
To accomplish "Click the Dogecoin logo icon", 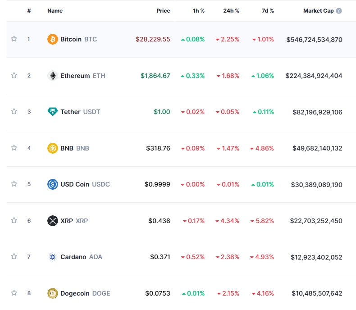I will click(x=53, y=293).
